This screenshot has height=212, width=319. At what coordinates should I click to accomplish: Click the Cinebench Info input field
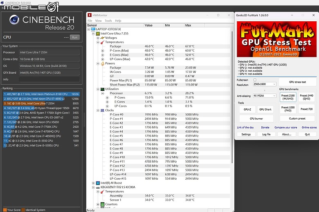coord(49,79)
